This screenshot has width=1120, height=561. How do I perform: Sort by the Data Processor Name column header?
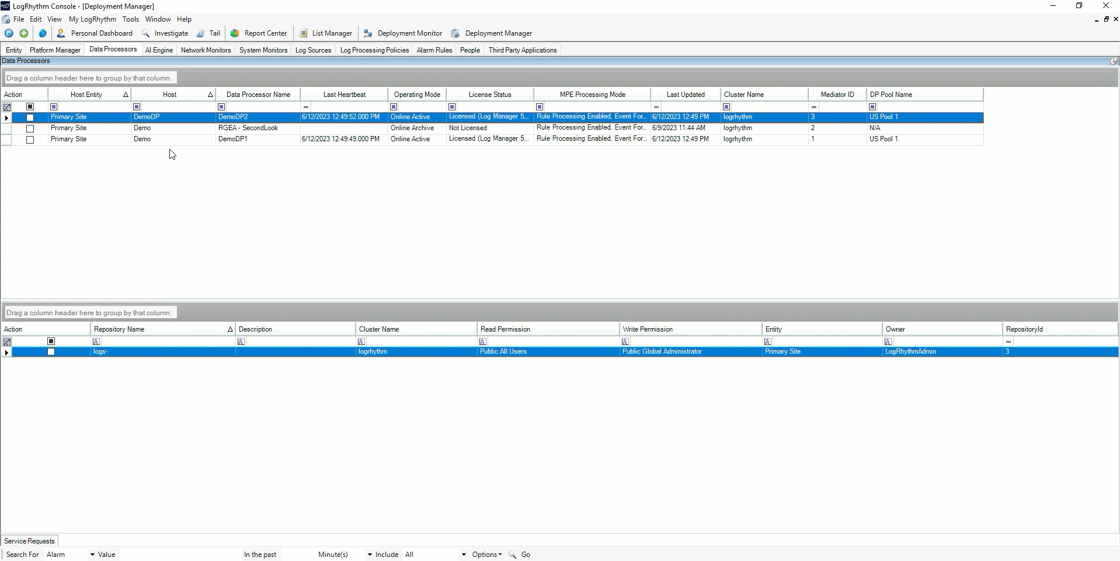coord(258,95)
